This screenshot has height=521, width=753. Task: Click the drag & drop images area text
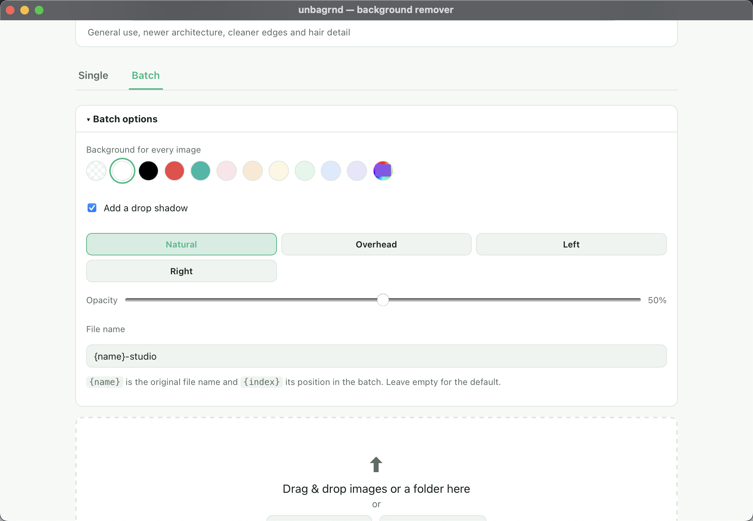(376, 489)
